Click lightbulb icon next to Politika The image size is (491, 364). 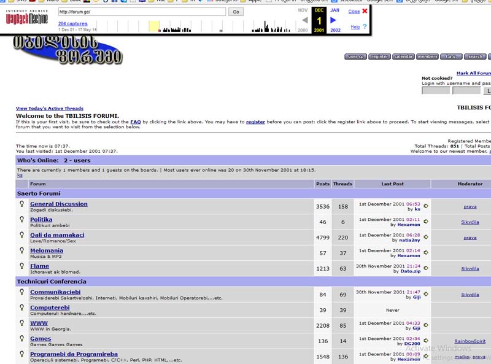(21, 219)
